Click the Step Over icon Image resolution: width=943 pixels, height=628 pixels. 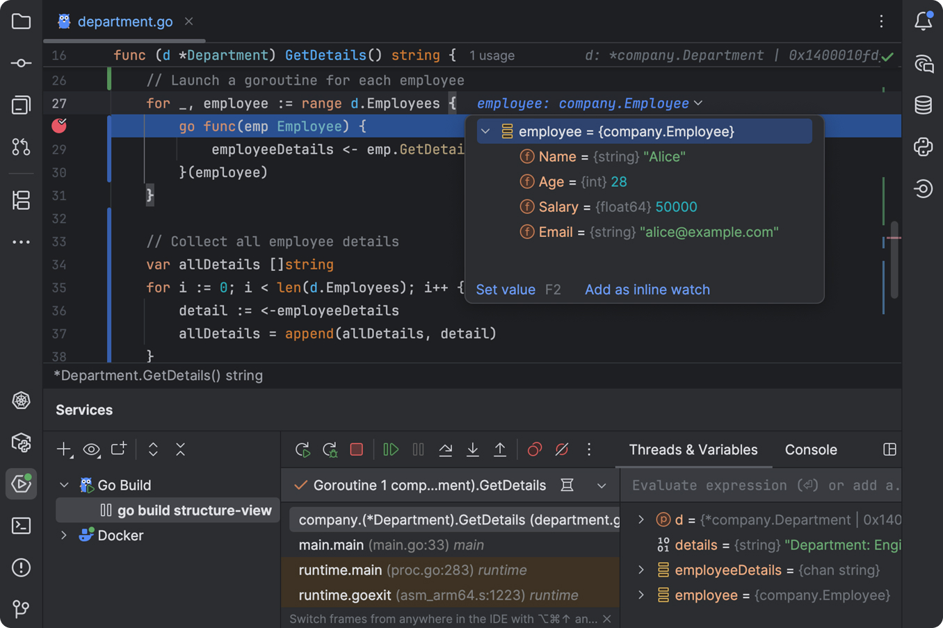point(446,449)
